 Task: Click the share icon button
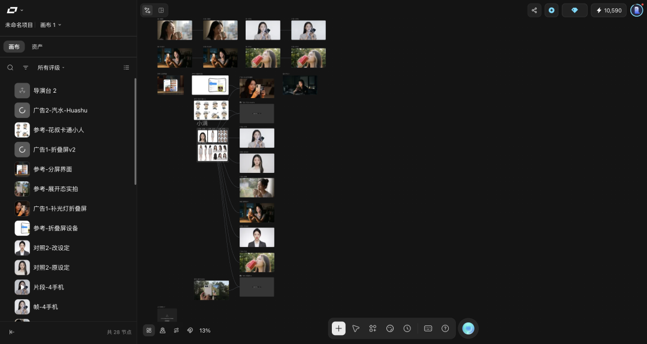(x=534, y=10)
